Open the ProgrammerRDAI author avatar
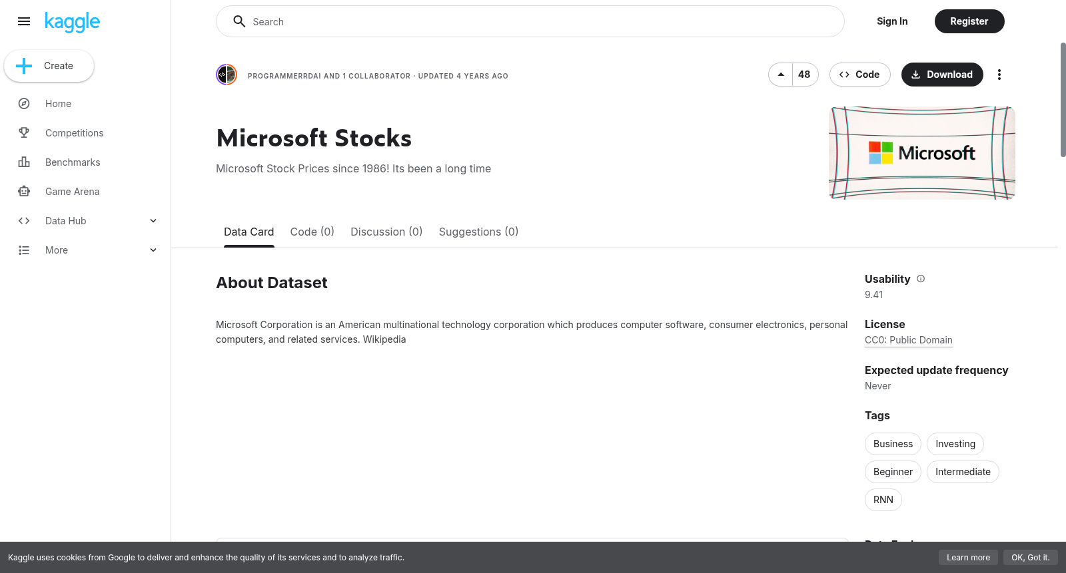The height and width of the screenshot is (573, 1066). pyautogui.click(x=227, y=75)
